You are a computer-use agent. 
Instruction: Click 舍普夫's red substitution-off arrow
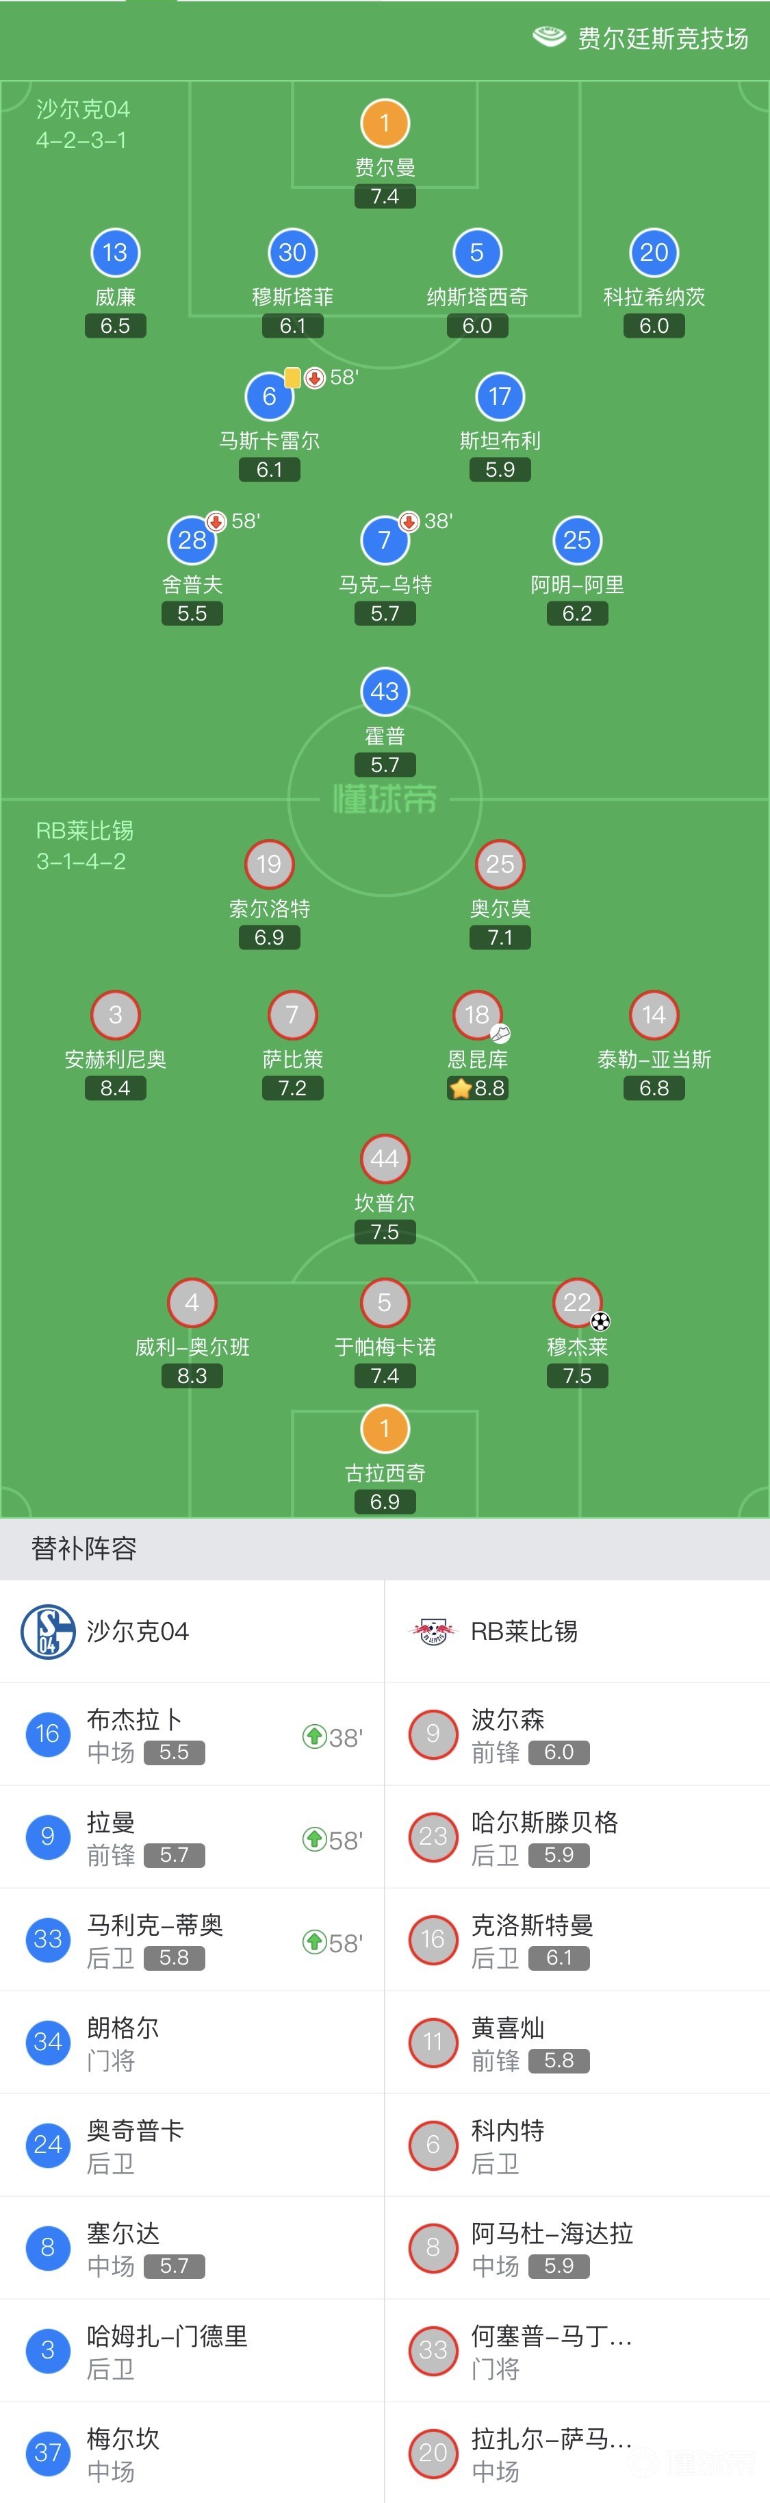tap(216, 522)
